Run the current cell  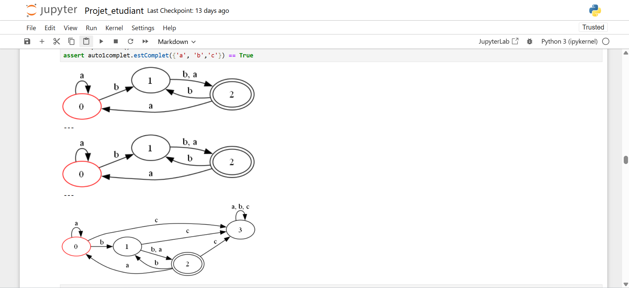pos(101,41)
